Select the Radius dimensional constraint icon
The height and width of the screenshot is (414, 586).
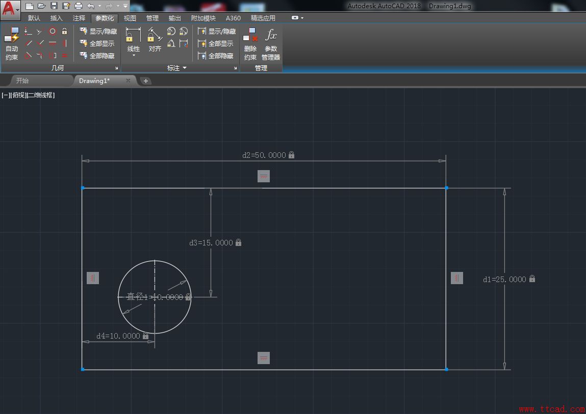(171, 32)
